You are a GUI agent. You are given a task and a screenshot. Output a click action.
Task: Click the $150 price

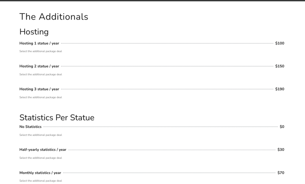pos(280,66)
